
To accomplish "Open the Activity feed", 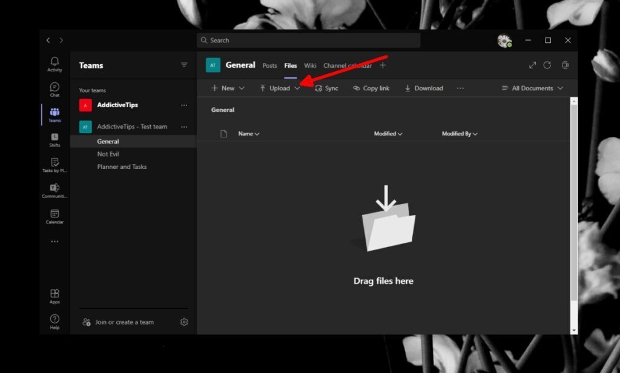I will point(54,64).
